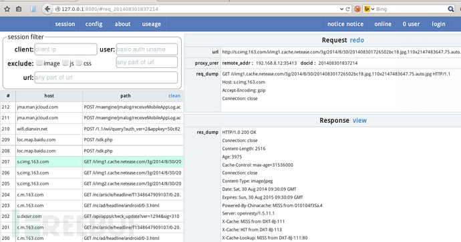Select row 206 s.cimg.163.com
The width and height of the screenshot is (461, 242).
[92, 173]
